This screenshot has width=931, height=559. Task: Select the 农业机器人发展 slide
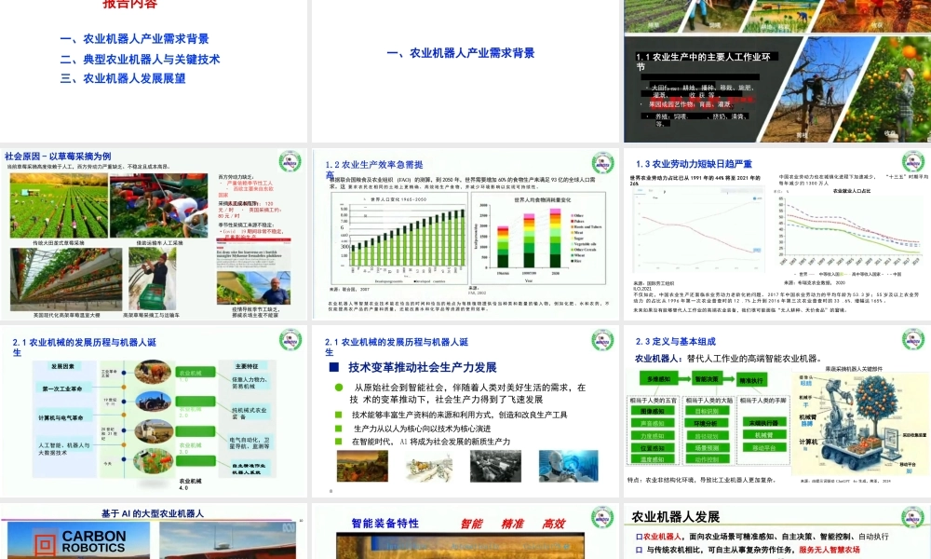click(777, 531)
